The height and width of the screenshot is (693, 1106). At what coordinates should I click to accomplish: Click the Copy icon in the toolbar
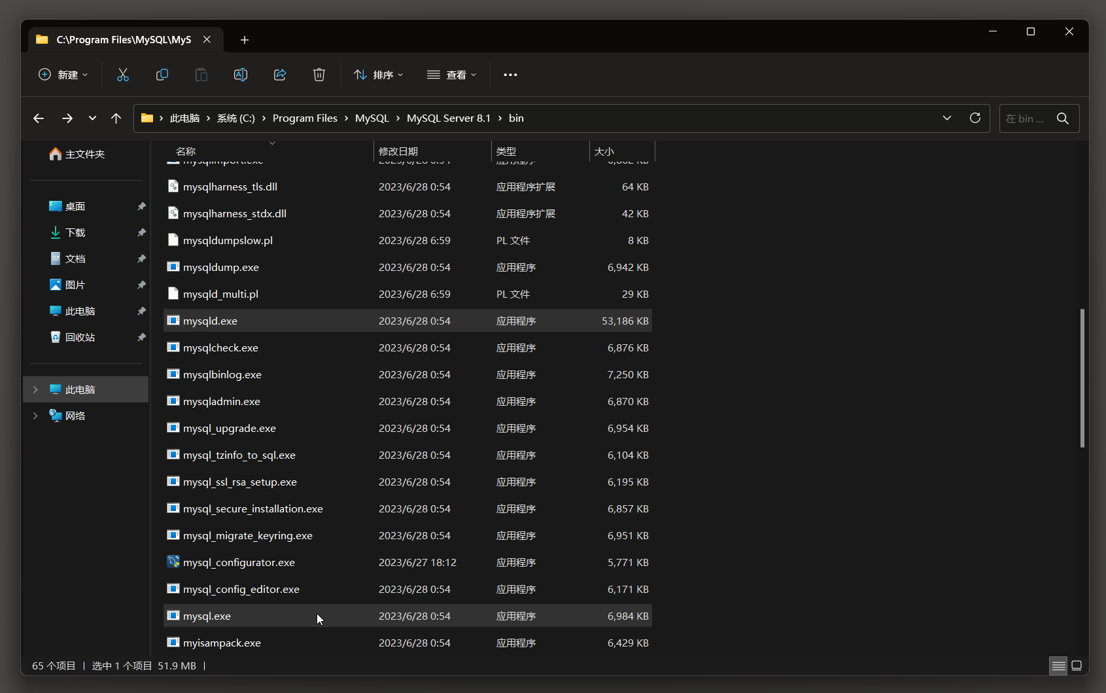click(162, 75)
